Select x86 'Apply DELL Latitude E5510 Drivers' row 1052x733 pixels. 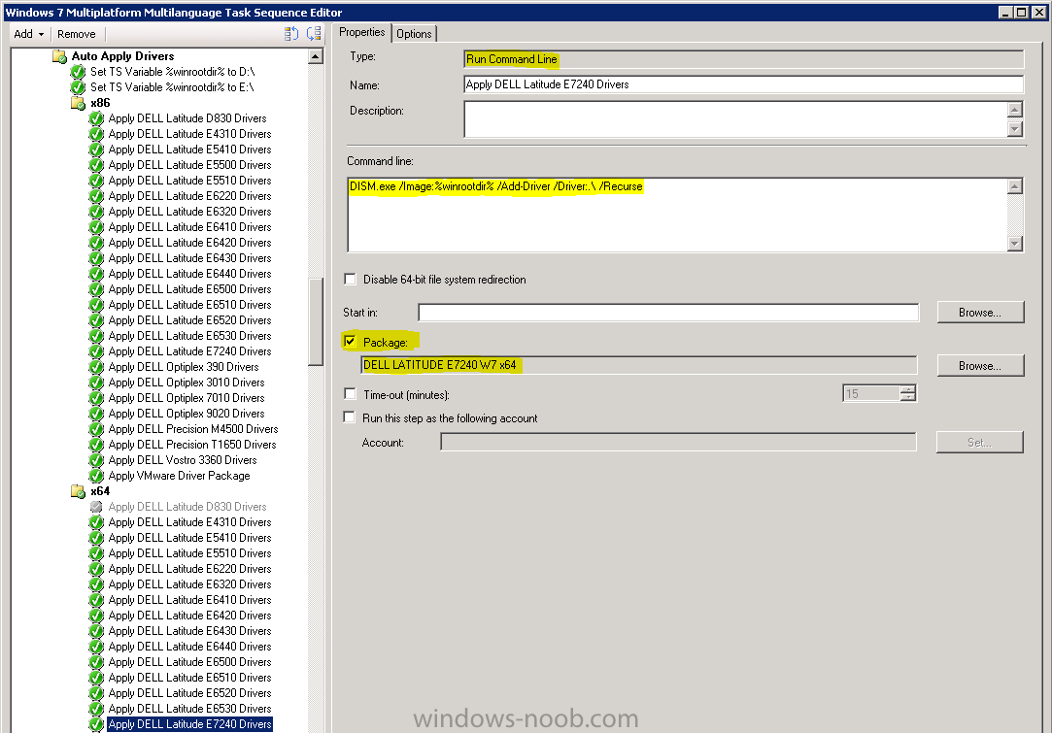pos(189,181)
